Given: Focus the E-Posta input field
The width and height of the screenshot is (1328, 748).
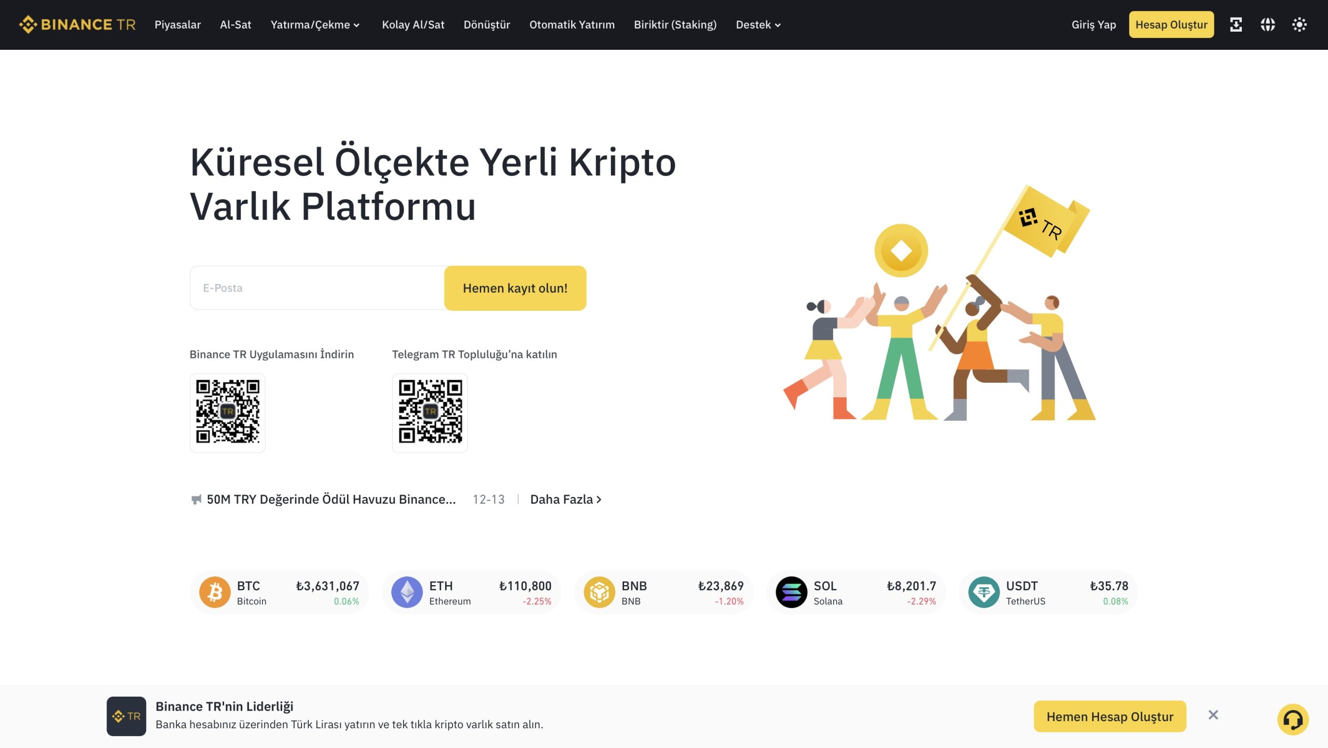Looking at the screenshot, I should [317, 288].
